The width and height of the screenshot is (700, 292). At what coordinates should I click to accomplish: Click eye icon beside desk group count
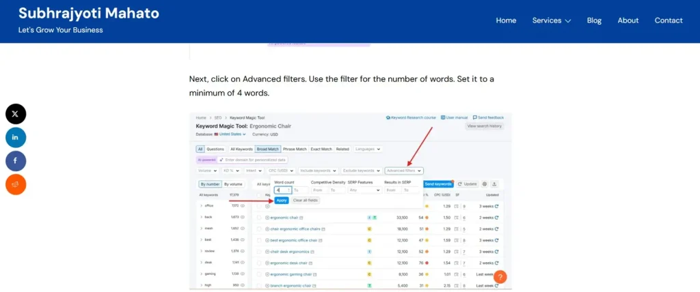pos(243,263)
